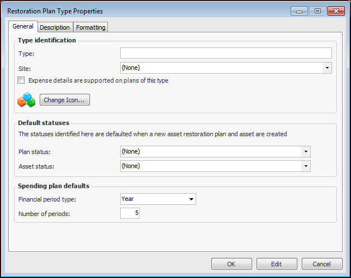Viewport: 351px width, 278px height.
Task: Click the Number of periods field
Action: (x=130, y=213)
